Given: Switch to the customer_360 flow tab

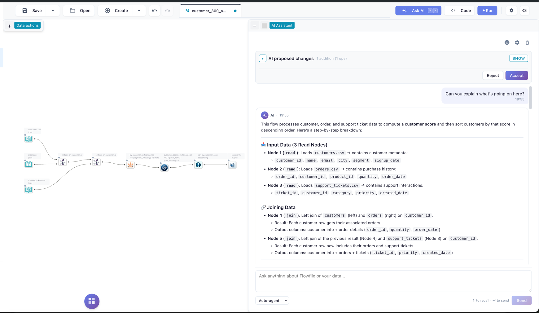Looking at the screenshot, I should coord(210,11).
